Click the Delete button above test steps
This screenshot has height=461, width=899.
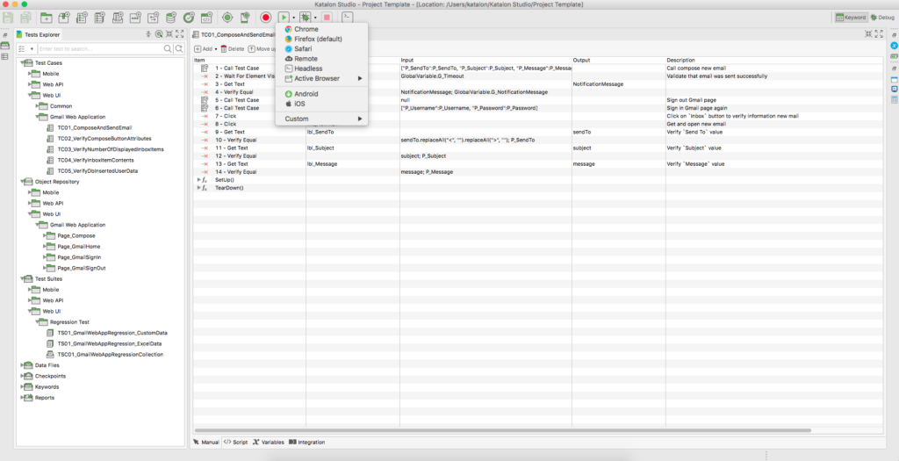[x=232, y=49]
